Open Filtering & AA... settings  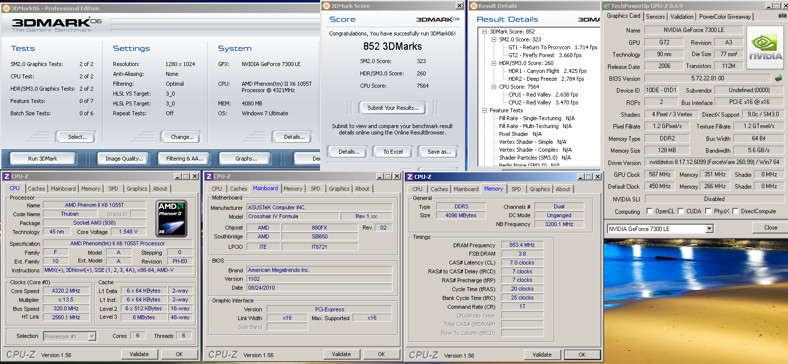click(184, 159)
